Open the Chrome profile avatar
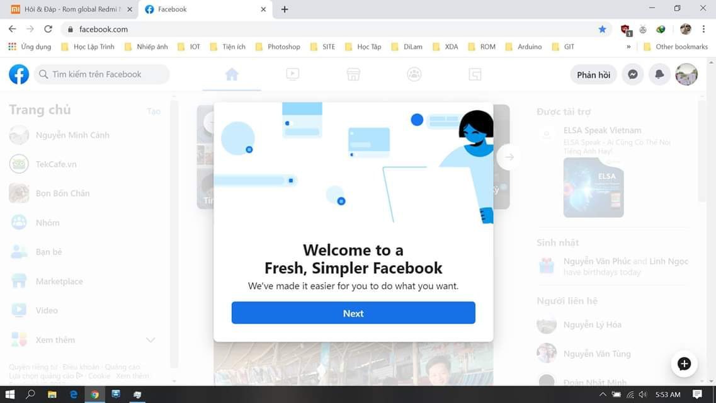The height and width of the screenshot is (403, 716). tap(685, 29)
